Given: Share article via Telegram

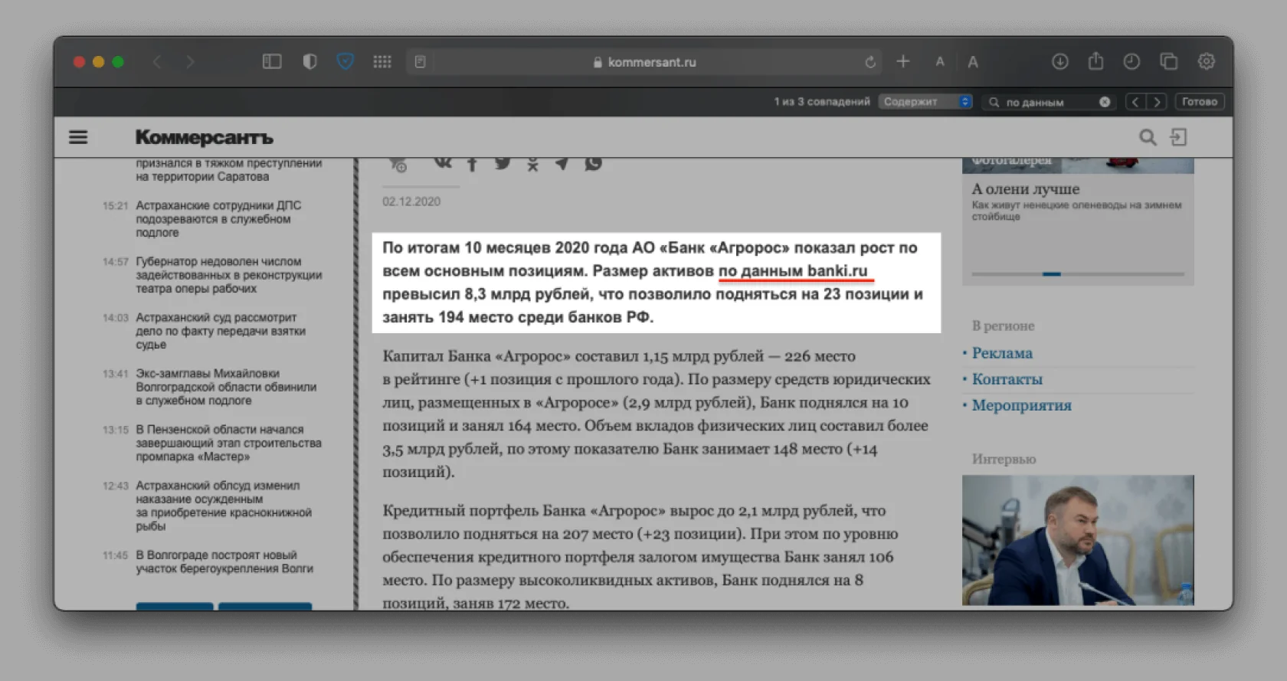Looking at the screenshot, I should coord(562,163).
